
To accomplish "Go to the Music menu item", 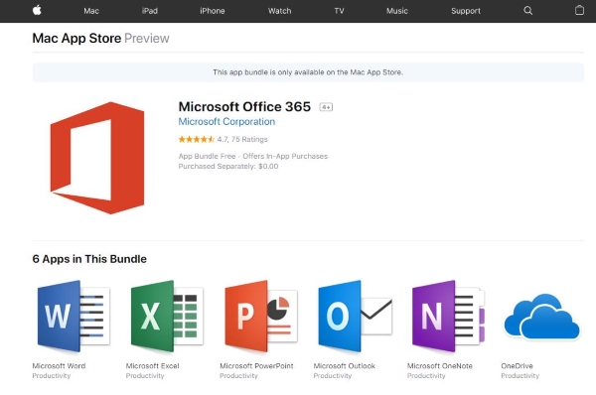I will pos(397,11).
